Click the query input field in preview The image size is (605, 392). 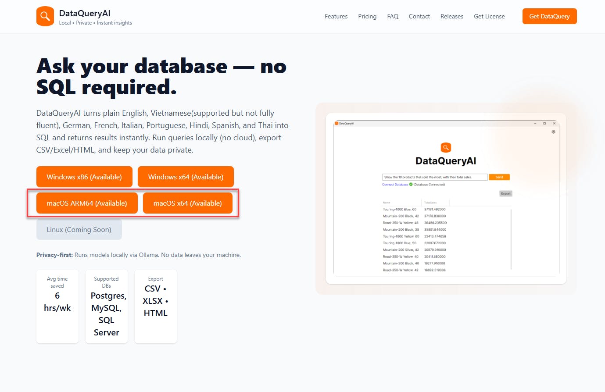point(435,177)
